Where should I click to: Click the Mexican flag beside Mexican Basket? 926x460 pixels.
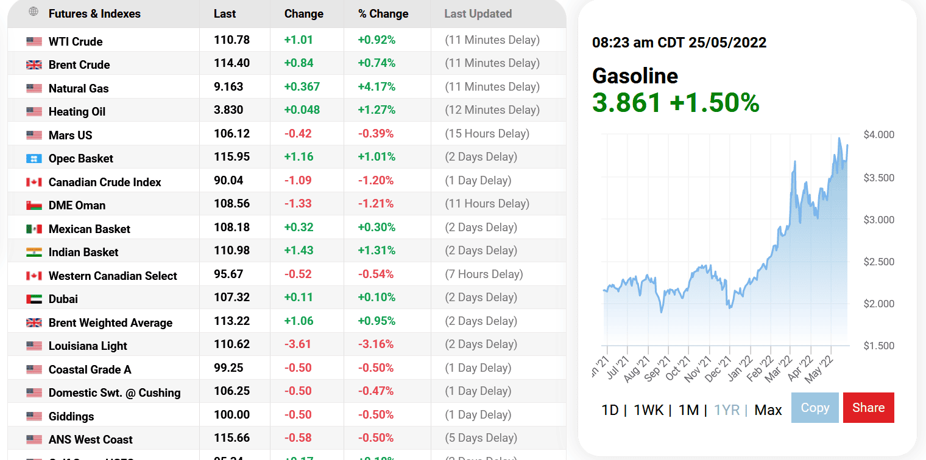(x=35, y=228)
